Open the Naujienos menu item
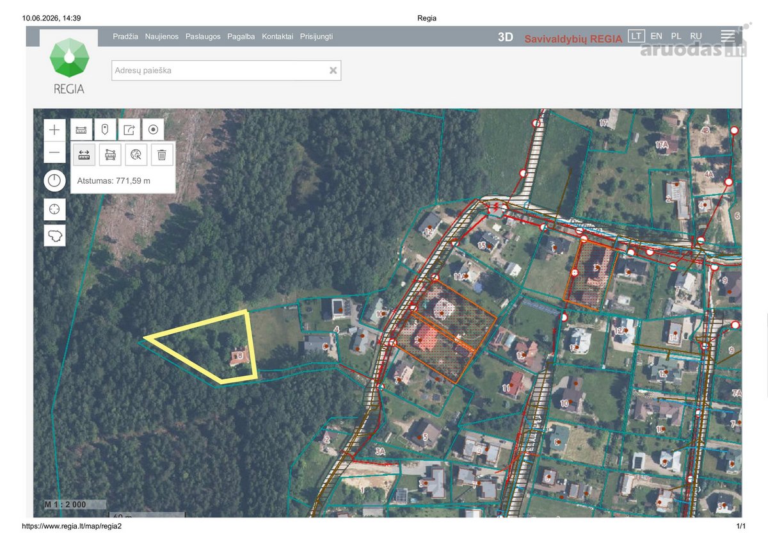Image resolution: width=768 pixels, height=543 pixels. point(162,36)
